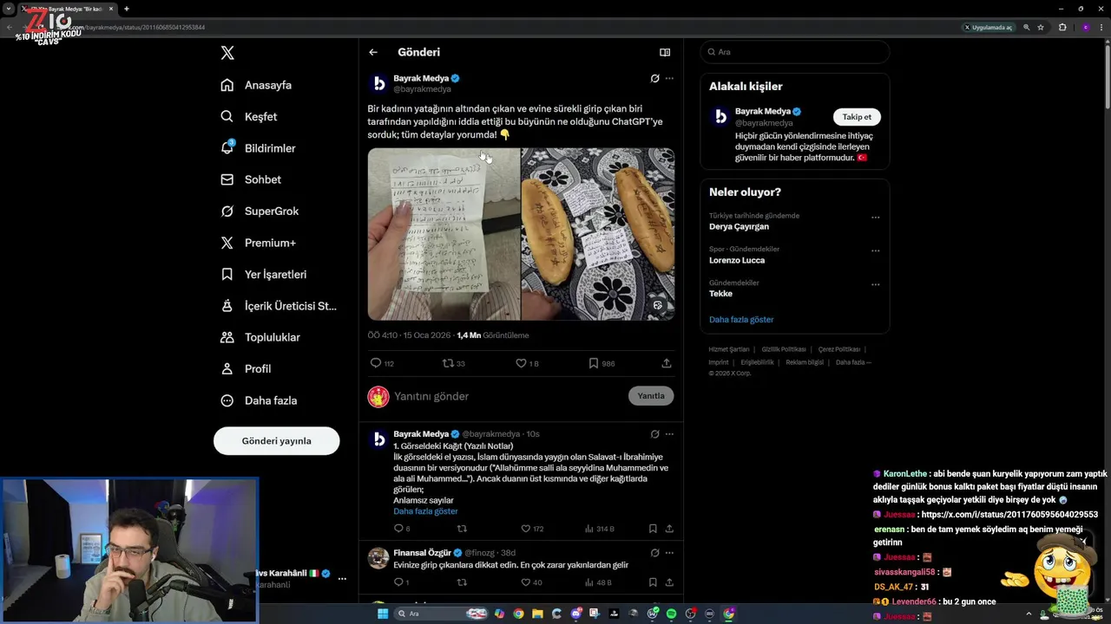Click Takip et for Bayrak Medya
1111x624 pixels.
(x=857, y=117)
